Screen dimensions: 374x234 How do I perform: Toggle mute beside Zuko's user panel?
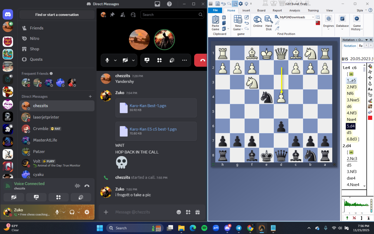click(57, 212)
